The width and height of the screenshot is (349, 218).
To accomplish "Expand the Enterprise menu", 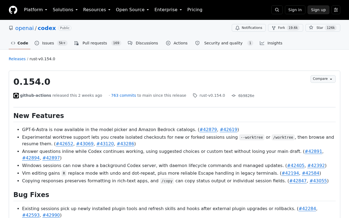I will point(168,10).
